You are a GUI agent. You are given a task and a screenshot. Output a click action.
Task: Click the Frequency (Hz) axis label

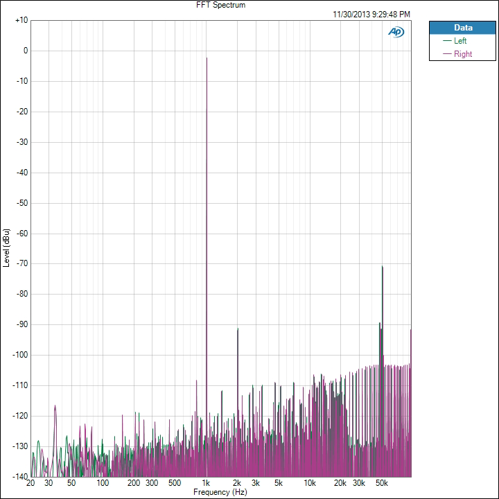click(x=220, y=492)
